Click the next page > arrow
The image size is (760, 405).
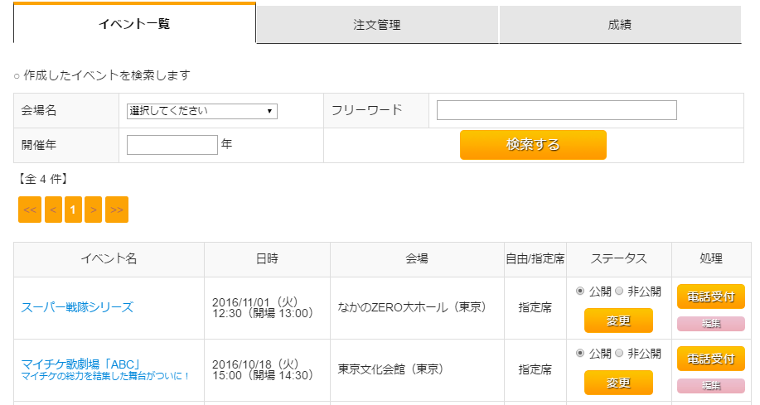pyautogui.click(x=93, y=210)
